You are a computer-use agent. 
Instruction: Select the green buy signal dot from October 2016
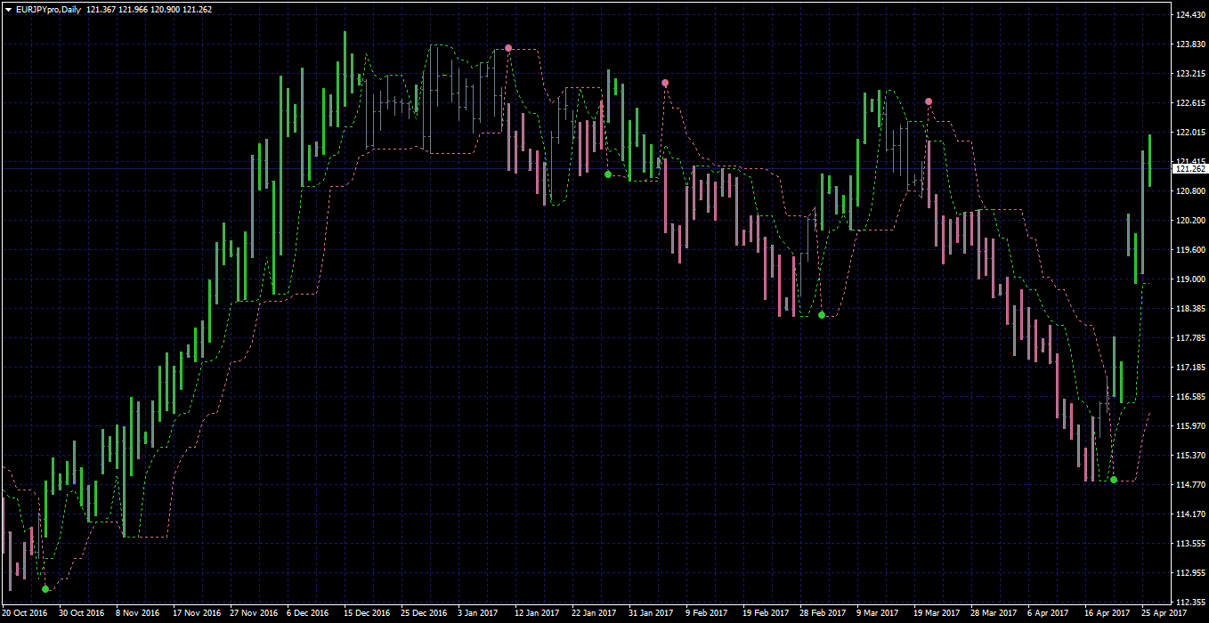pos(45,588)
